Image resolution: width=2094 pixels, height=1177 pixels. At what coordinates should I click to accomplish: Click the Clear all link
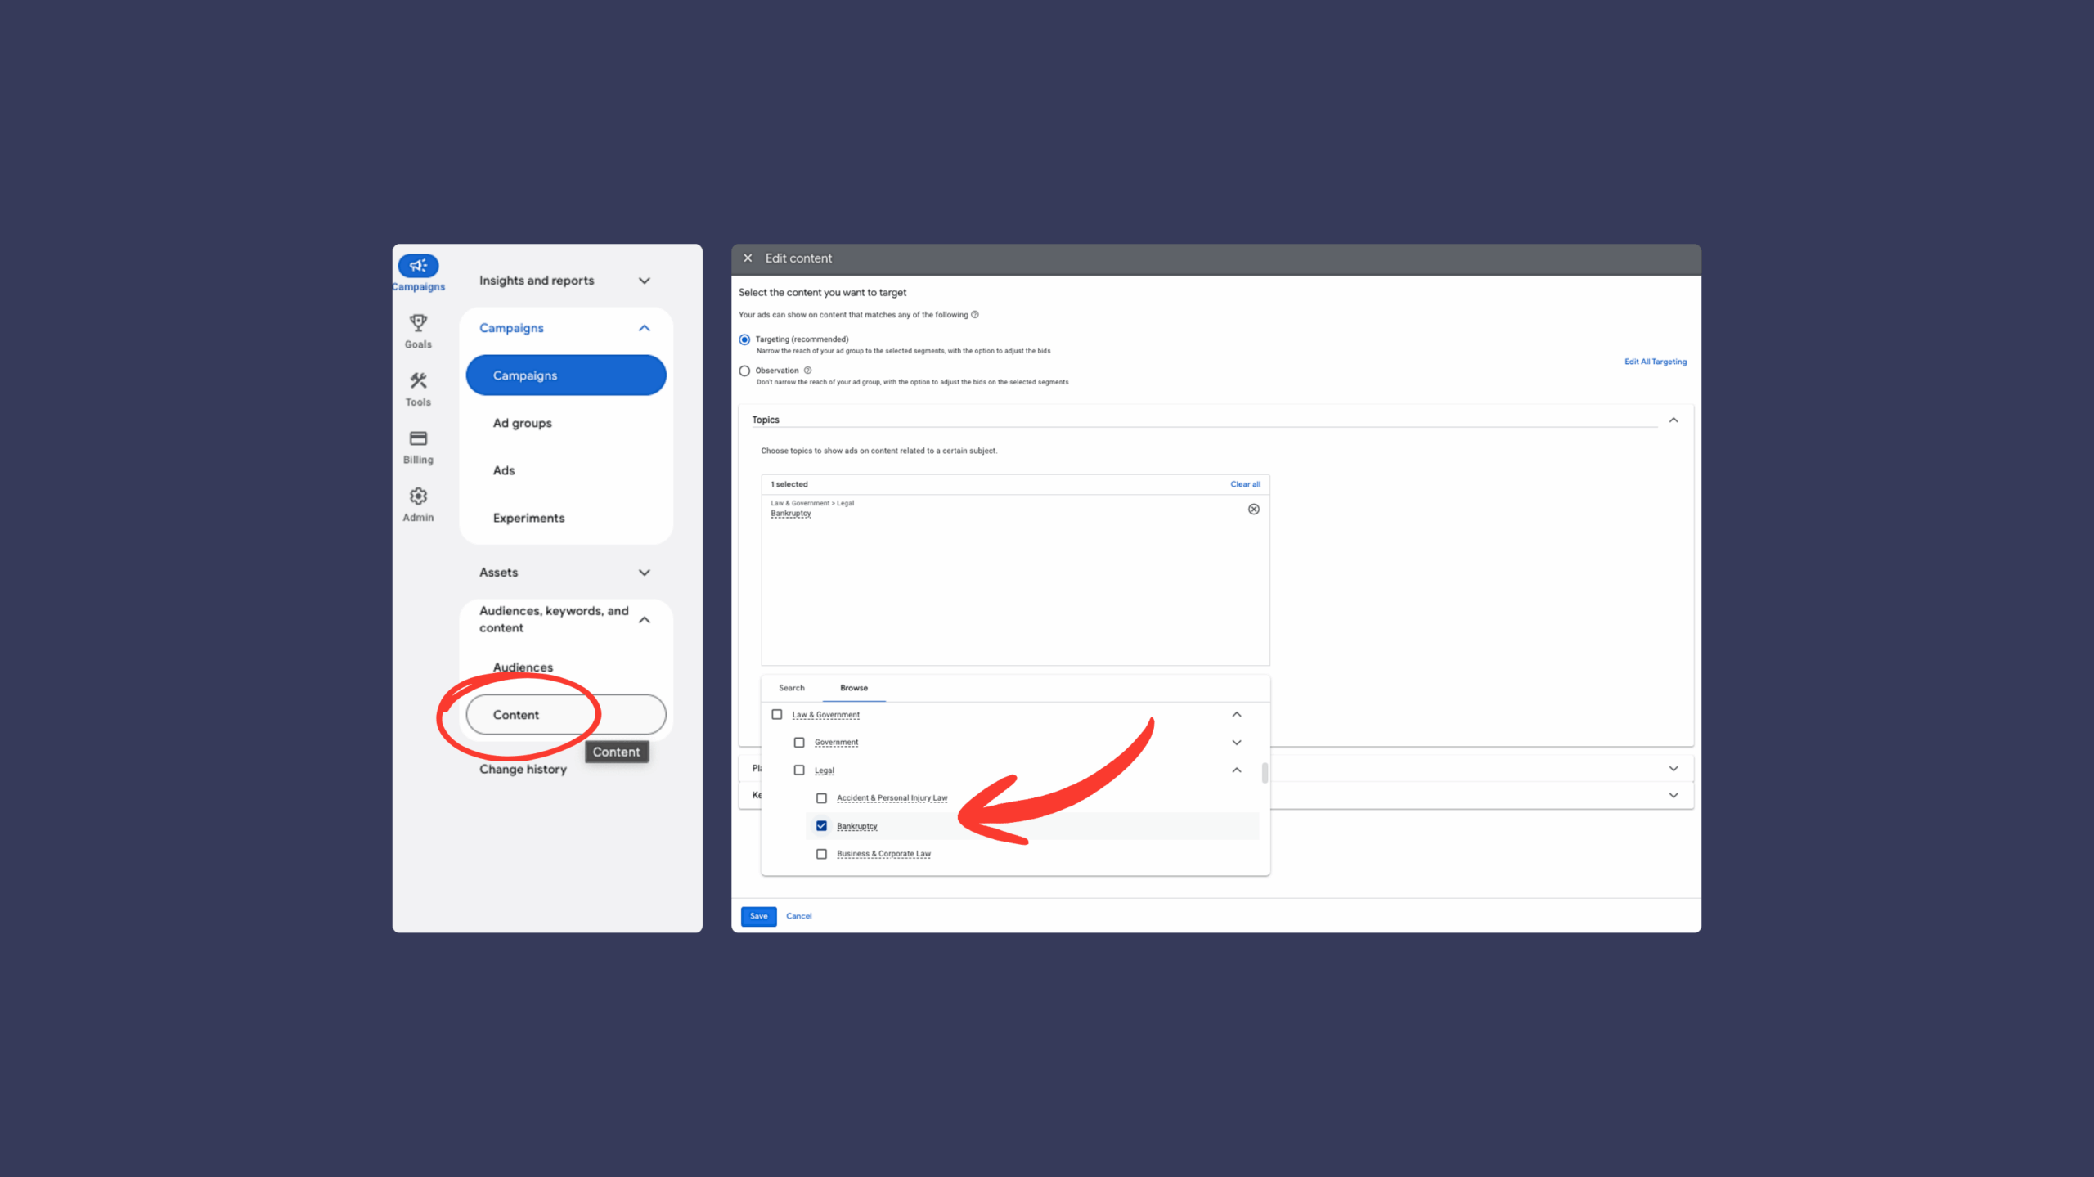(1244, 484)
